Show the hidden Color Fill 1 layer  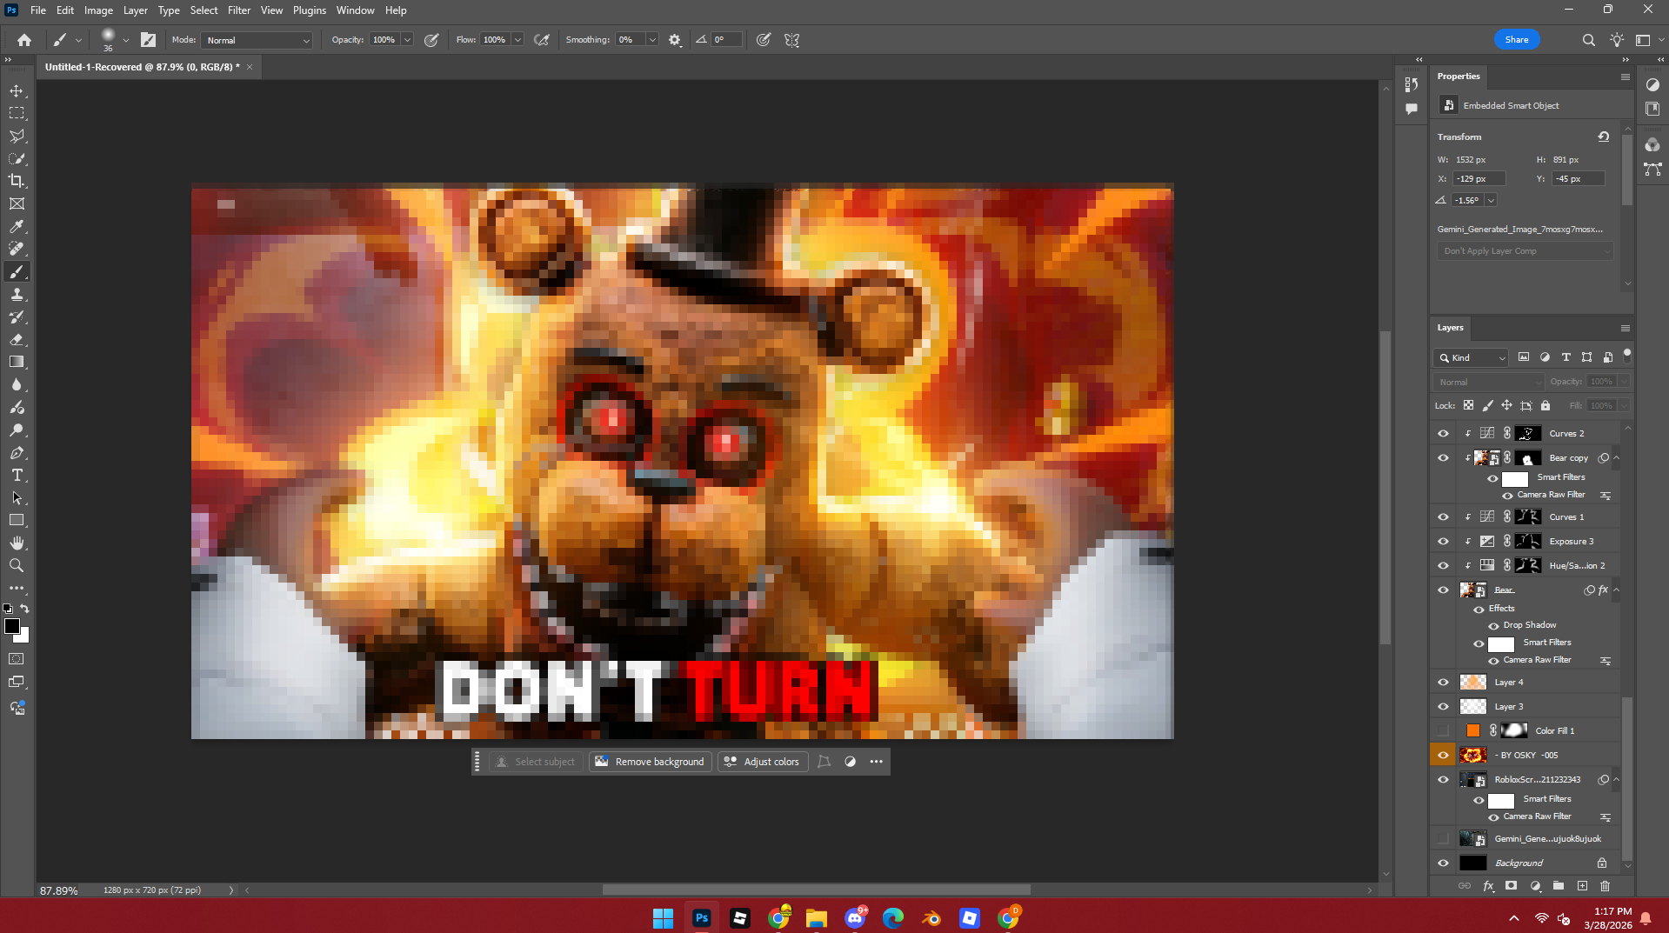click(1443, 730)
